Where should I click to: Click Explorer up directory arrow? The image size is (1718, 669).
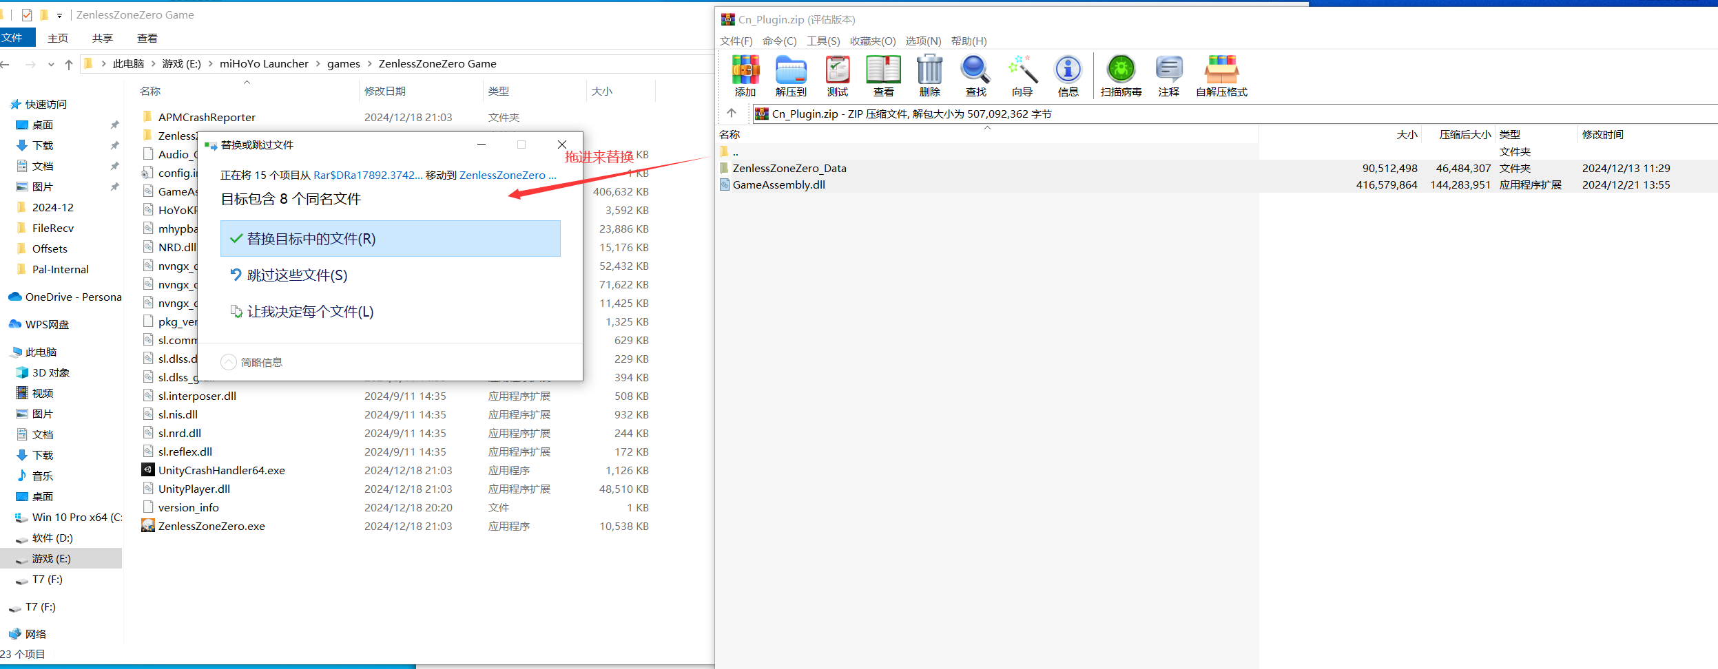point(69,64)
